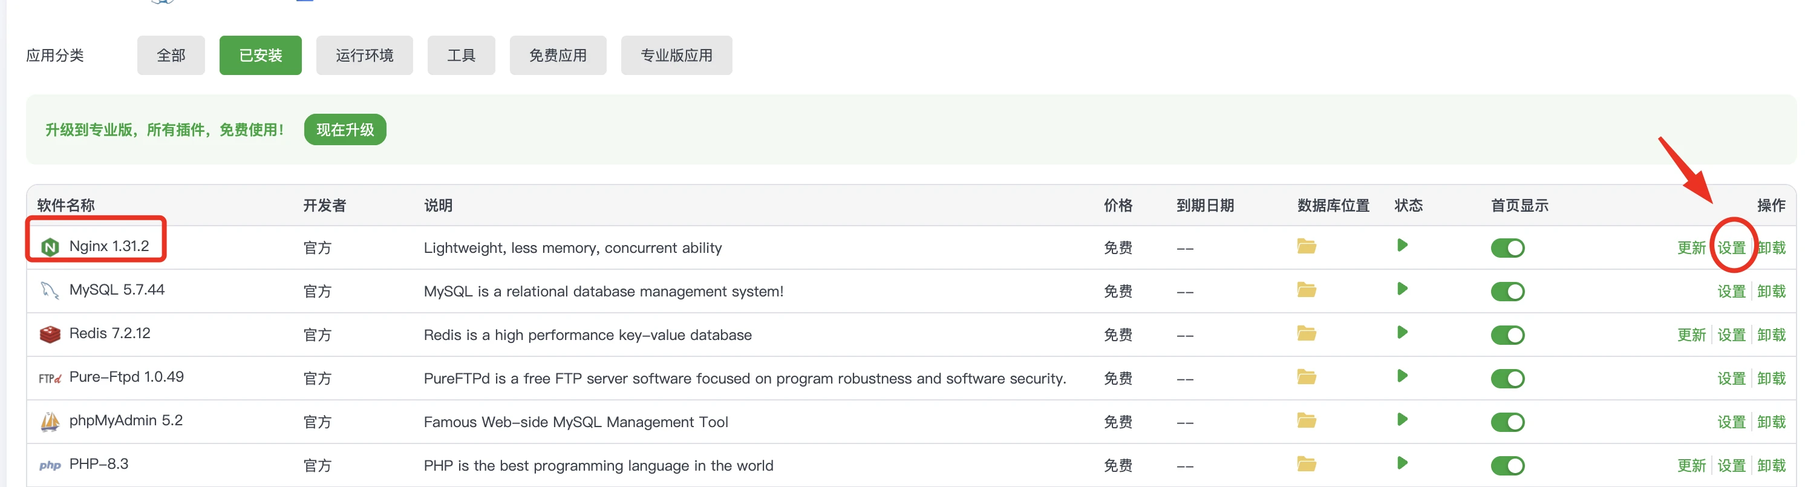Toggle homepage display for Nginx
This screenshot has width=1805, height=487.
click(1507, 248)
